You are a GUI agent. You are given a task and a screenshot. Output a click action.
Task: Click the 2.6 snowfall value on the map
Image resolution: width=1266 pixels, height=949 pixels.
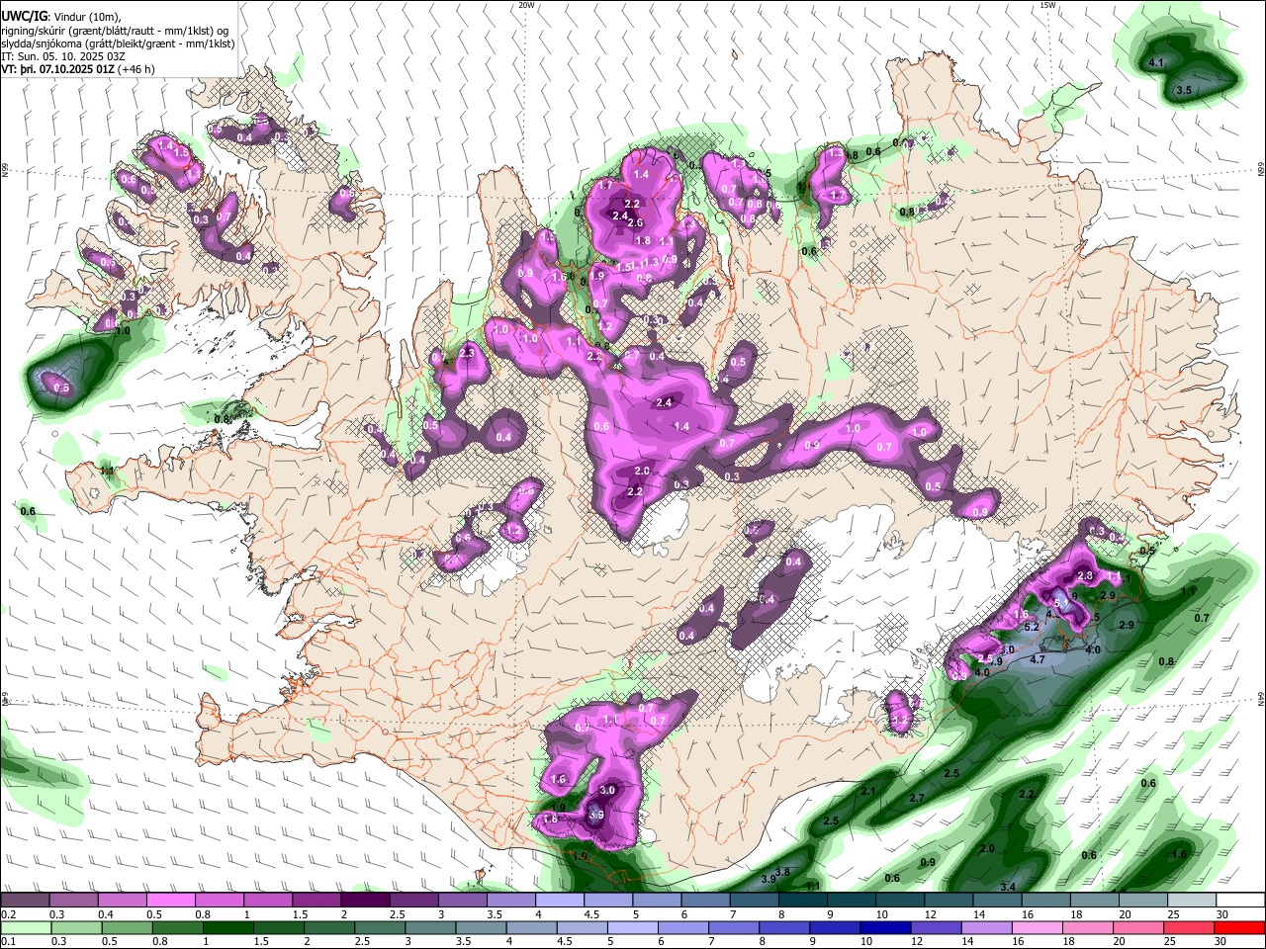click(635, 222)
